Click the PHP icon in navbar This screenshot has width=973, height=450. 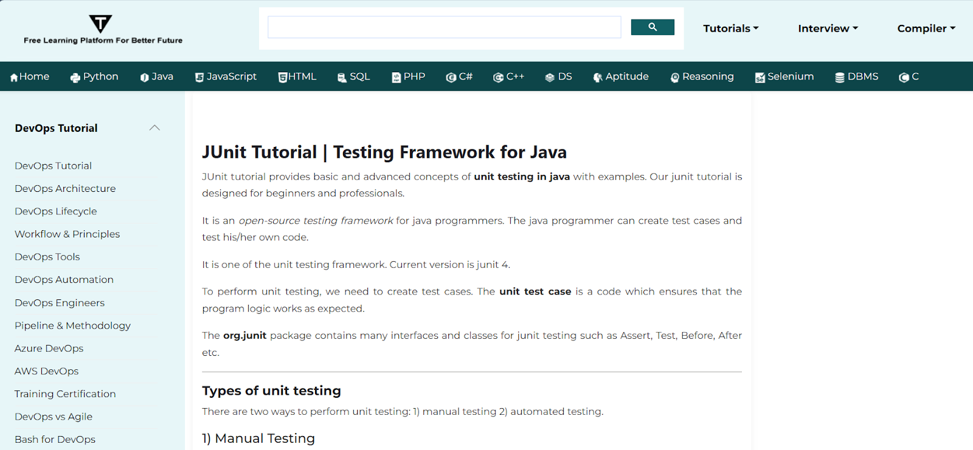point(396,78)
